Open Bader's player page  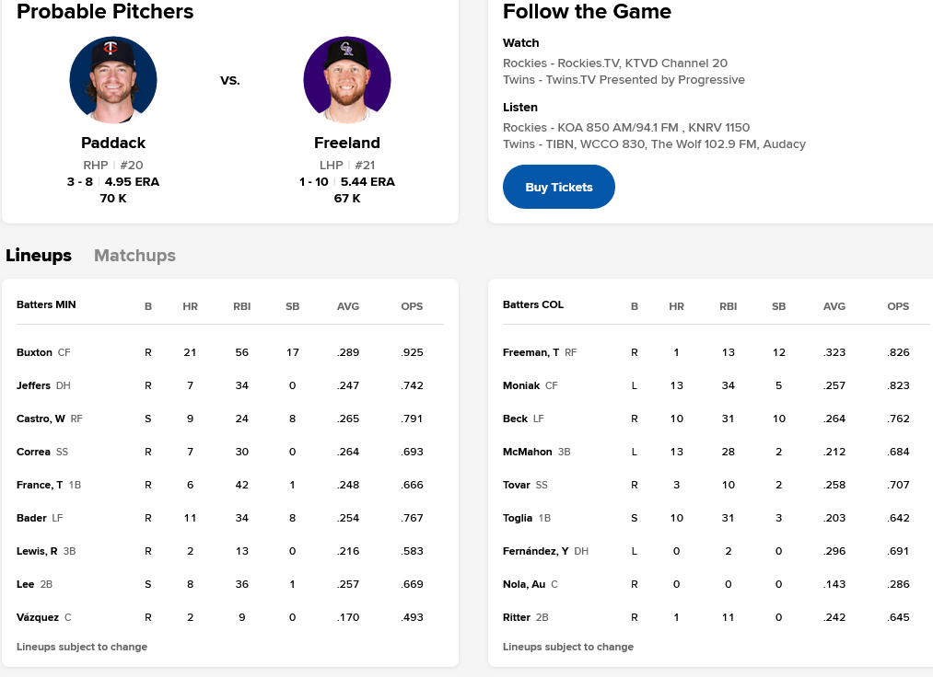coord(31,518)
